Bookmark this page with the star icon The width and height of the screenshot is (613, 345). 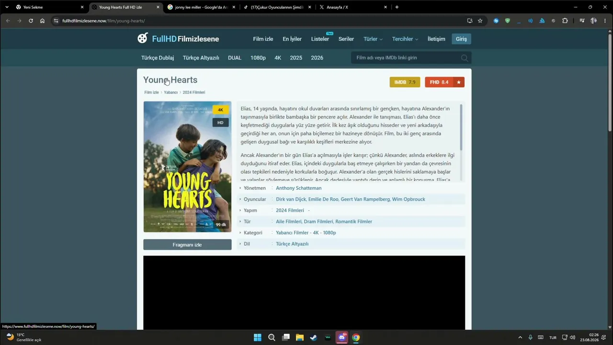480,21
